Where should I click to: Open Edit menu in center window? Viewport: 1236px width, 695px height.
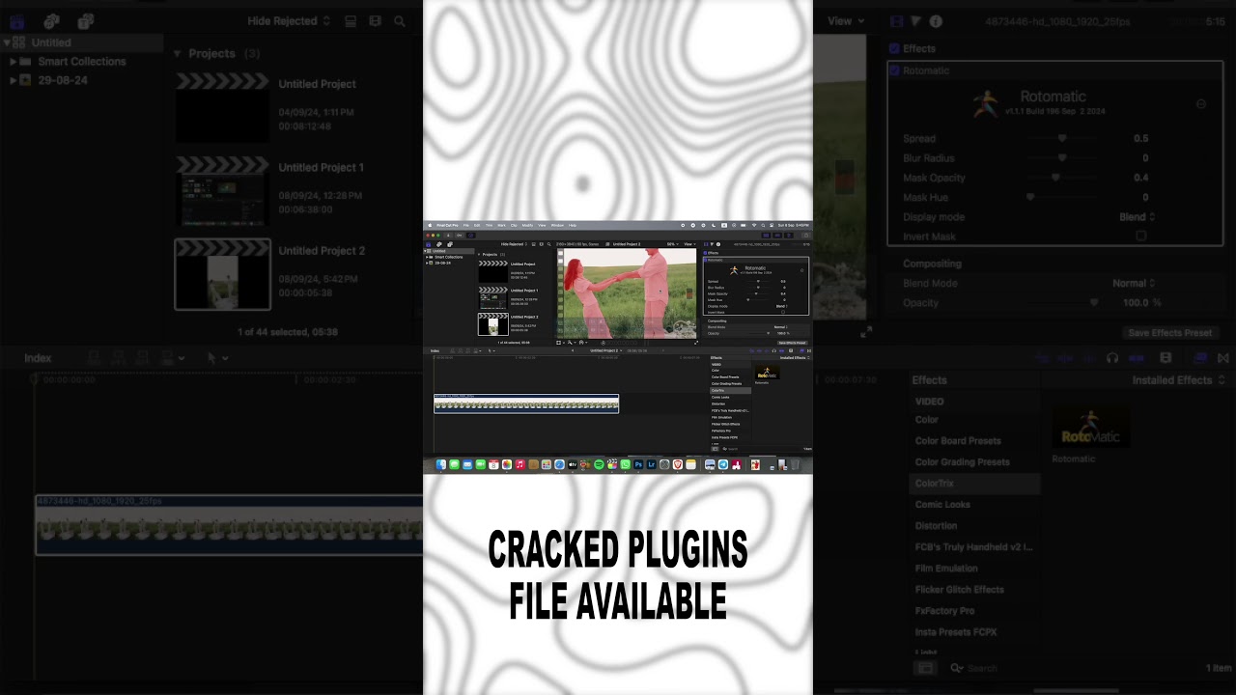[477, 225]
